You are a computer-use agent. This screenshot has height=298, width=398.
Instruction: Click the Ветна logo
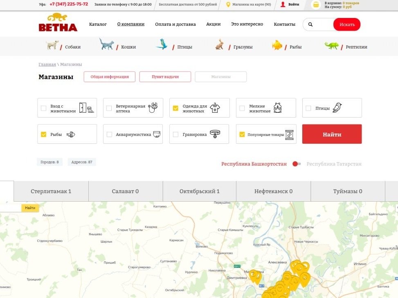pyautogui.click(x=58, y=22)
